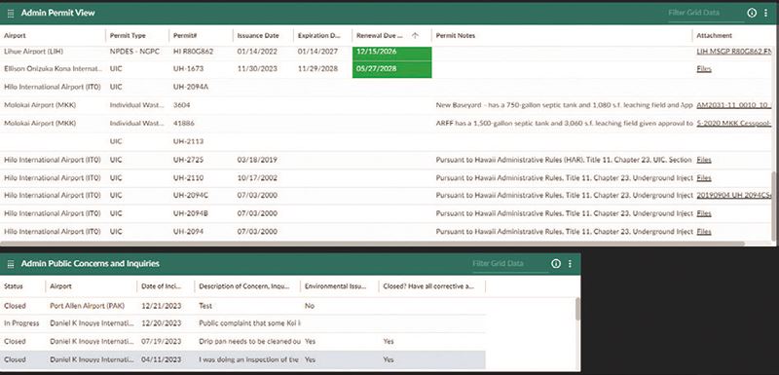The height and width of the screenshot is (375, 779).
Task: Click the first Molokai Airport (MKK) cell
Action: click(40, 105)
